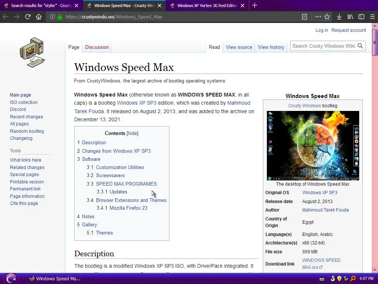Hide the Contents table via [hide]
This screenshot has width=378, height=284.
[x=133, y=133]
